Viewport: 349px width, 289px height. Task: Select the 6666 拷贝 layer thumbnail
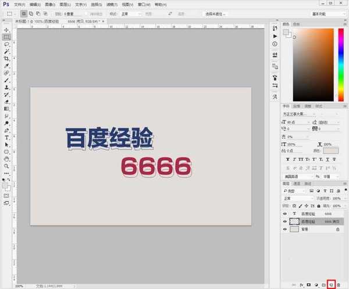(295, 222)
